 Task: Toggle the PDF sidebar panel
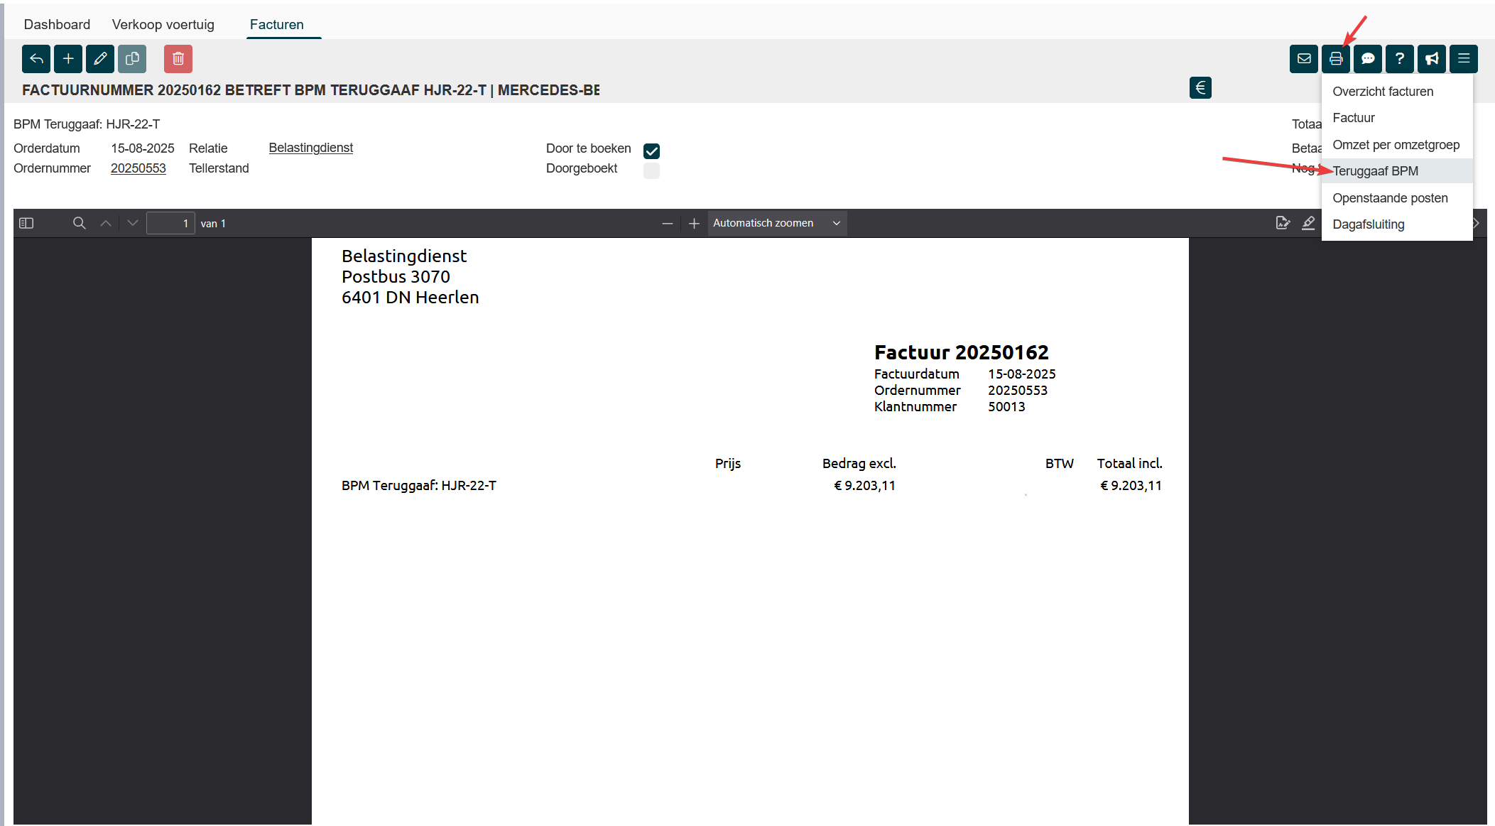(26, 224)
